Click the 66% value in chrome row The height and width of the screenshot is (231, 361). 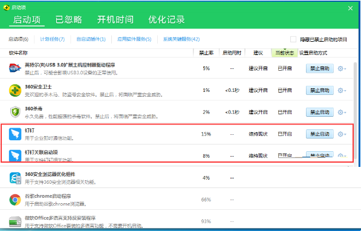(206, 200)
